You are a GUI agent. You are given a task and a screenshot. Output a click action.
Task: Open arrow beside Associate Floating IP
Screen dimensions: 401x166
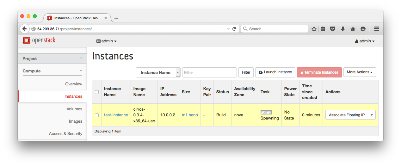(x=372, y=115)
